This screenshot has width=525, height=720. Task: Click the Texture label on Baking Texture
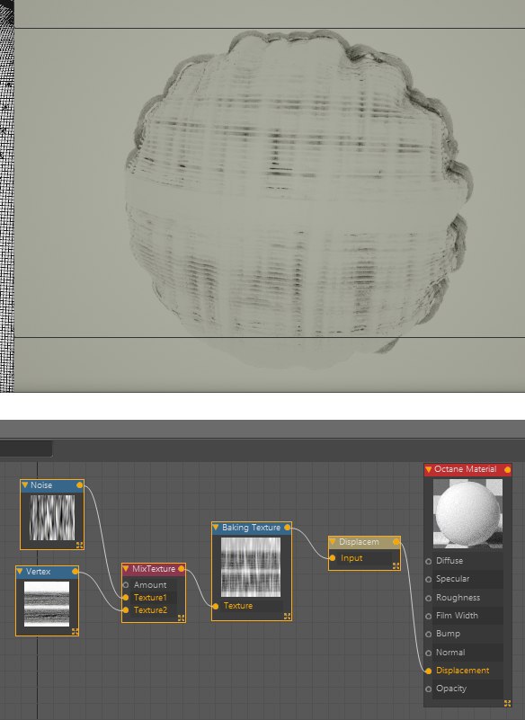[238, 606]
